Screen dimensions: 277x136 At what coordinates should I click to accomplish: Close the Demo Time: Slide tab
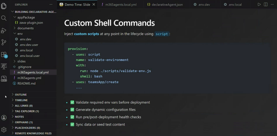(x=94, y=5)
